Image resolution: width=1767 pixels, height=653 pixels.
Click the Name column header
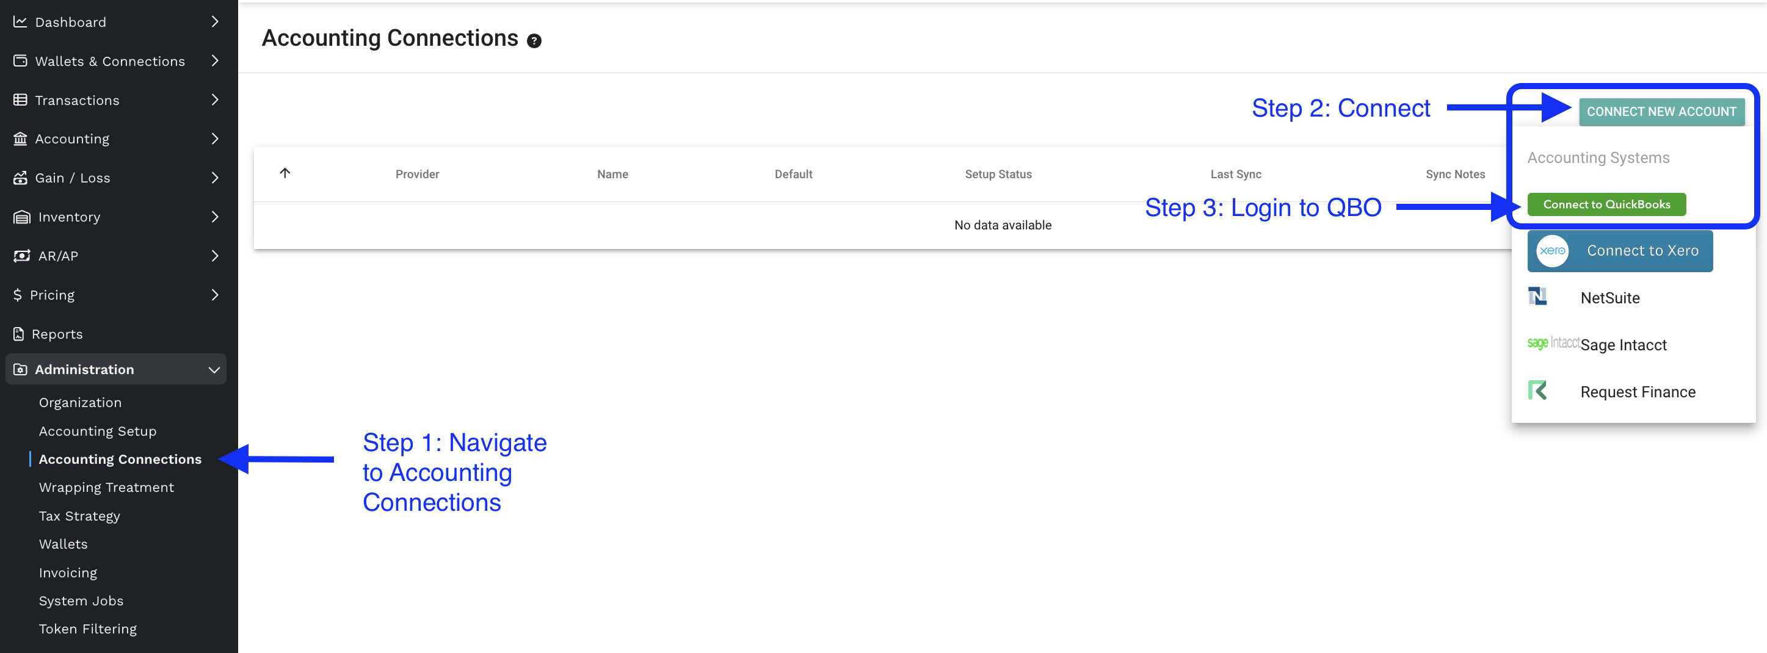click(x=612, y=174)
